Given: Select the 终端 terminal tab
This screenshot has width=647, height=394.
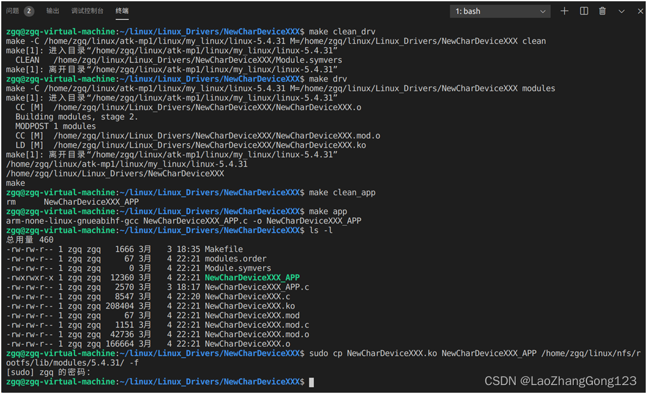Looking at the screenshot, I should [122, 11].
